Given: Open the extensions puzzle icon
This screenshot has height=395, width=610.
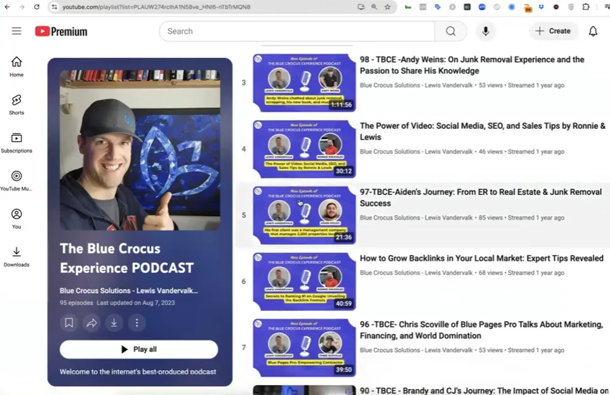Looking at the screenshot, I should pyautogui.click(x=585, y=7).
